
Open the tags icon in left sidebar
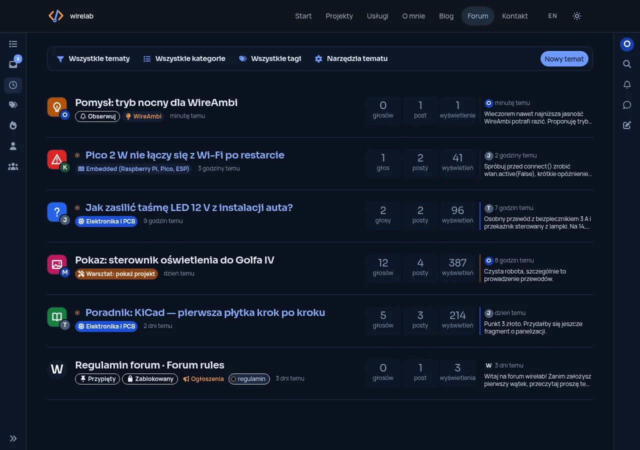13,105
